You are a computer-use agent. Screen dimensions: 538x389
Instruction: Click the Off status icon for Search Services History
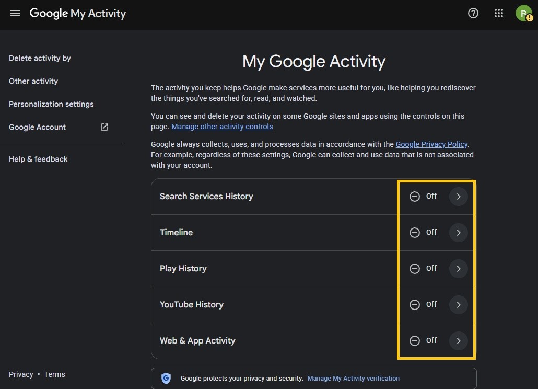pos(415,197)
